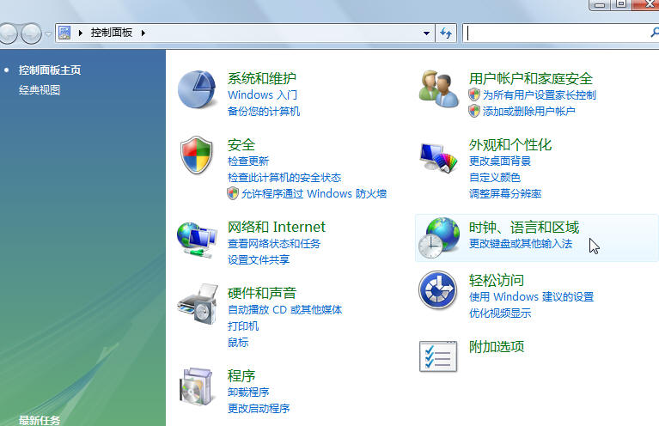Click the refresh button beside address bar

(x=446, y=33)
